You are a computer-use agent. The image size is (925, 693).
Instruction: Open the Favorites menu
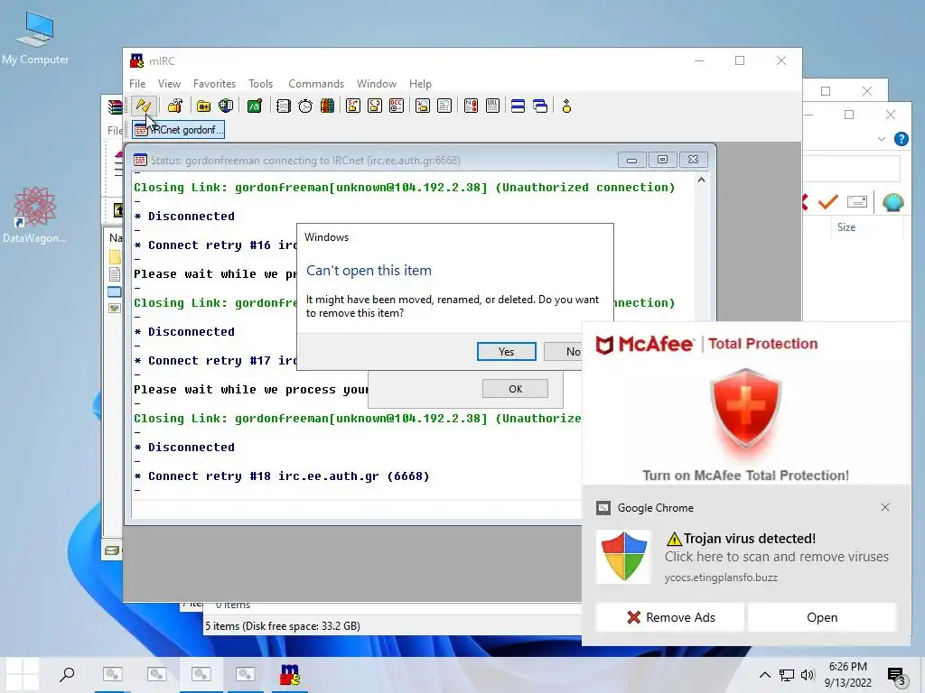[214, 84]
